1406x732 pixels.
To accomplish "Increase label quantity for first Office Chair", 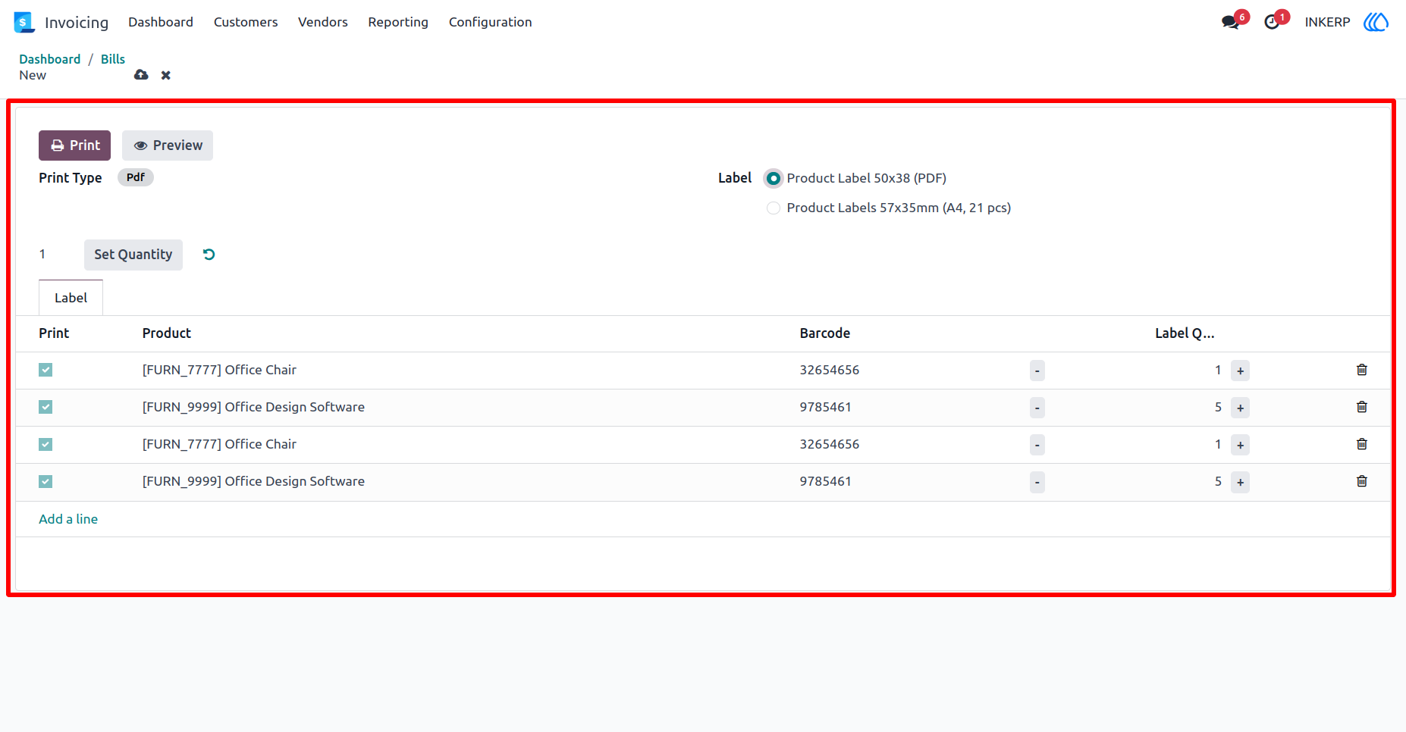I will 1240,371.
